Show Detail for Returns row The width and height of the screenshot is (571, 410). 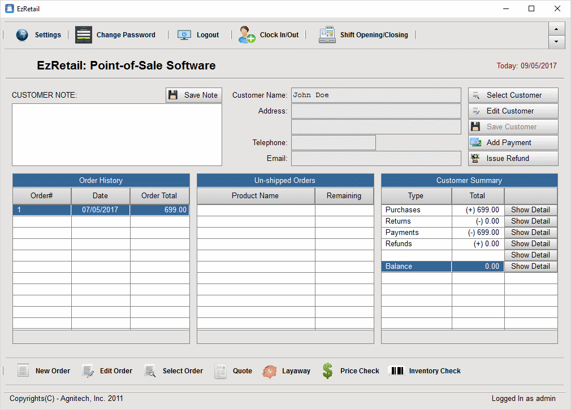(x=531, y=221)
